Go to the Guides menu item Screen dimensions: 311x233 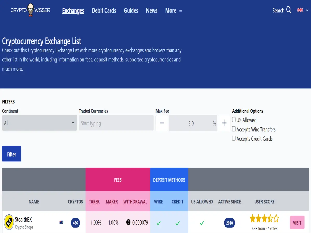tap(131, 11)
